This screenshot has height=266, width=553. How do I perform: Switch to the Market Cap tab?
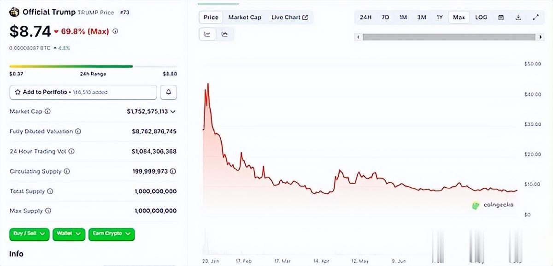pos(245,17)
